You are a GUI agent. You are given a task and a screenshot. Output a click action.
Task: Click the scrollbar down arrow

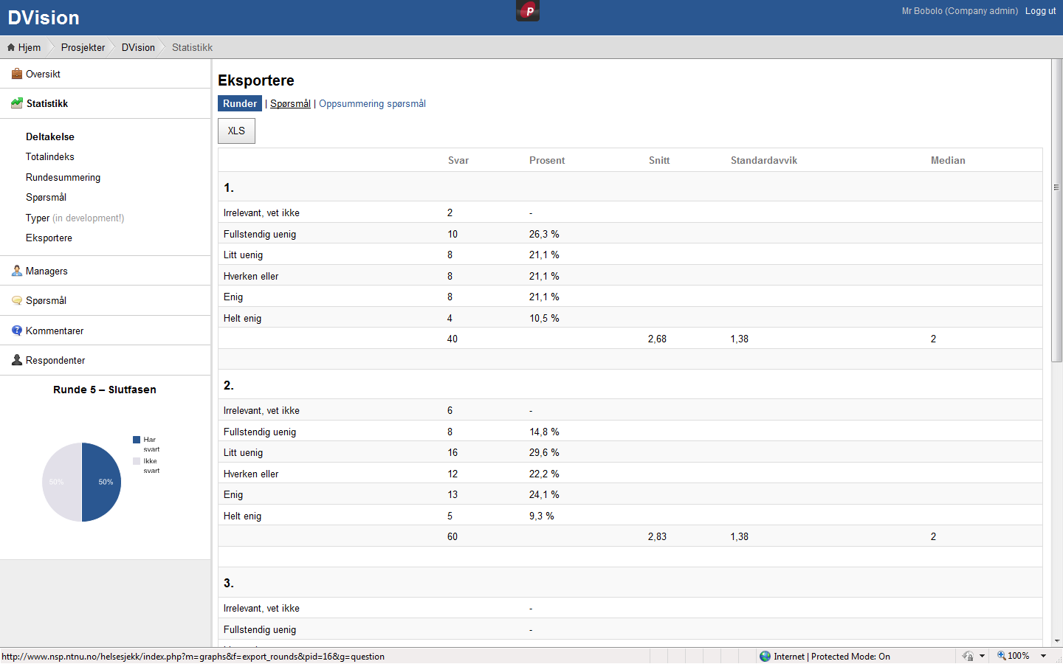[x=1056, y=641]
